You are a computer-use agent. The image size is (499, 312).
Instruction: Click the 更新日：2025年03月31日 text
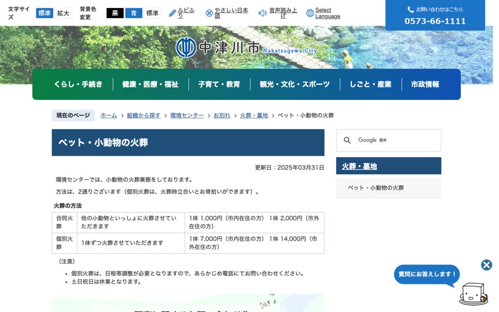pyautogui.click(x=289, y=167)
